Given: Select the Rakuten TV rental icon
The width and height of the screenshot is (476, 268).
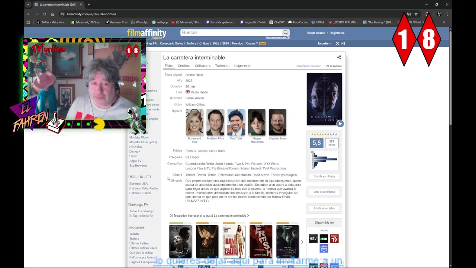Looking at the screenshot, I should 334,238.
